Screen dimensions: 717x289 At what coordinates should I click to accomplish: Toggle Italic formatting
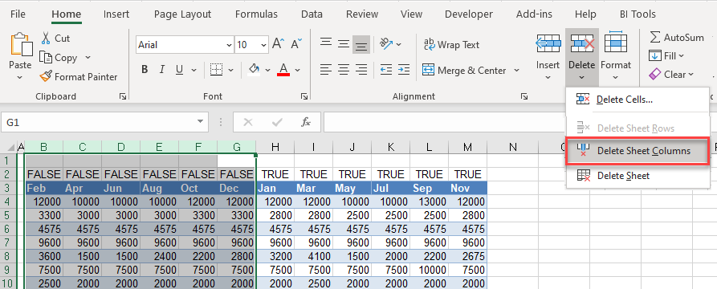pos(161,70)
